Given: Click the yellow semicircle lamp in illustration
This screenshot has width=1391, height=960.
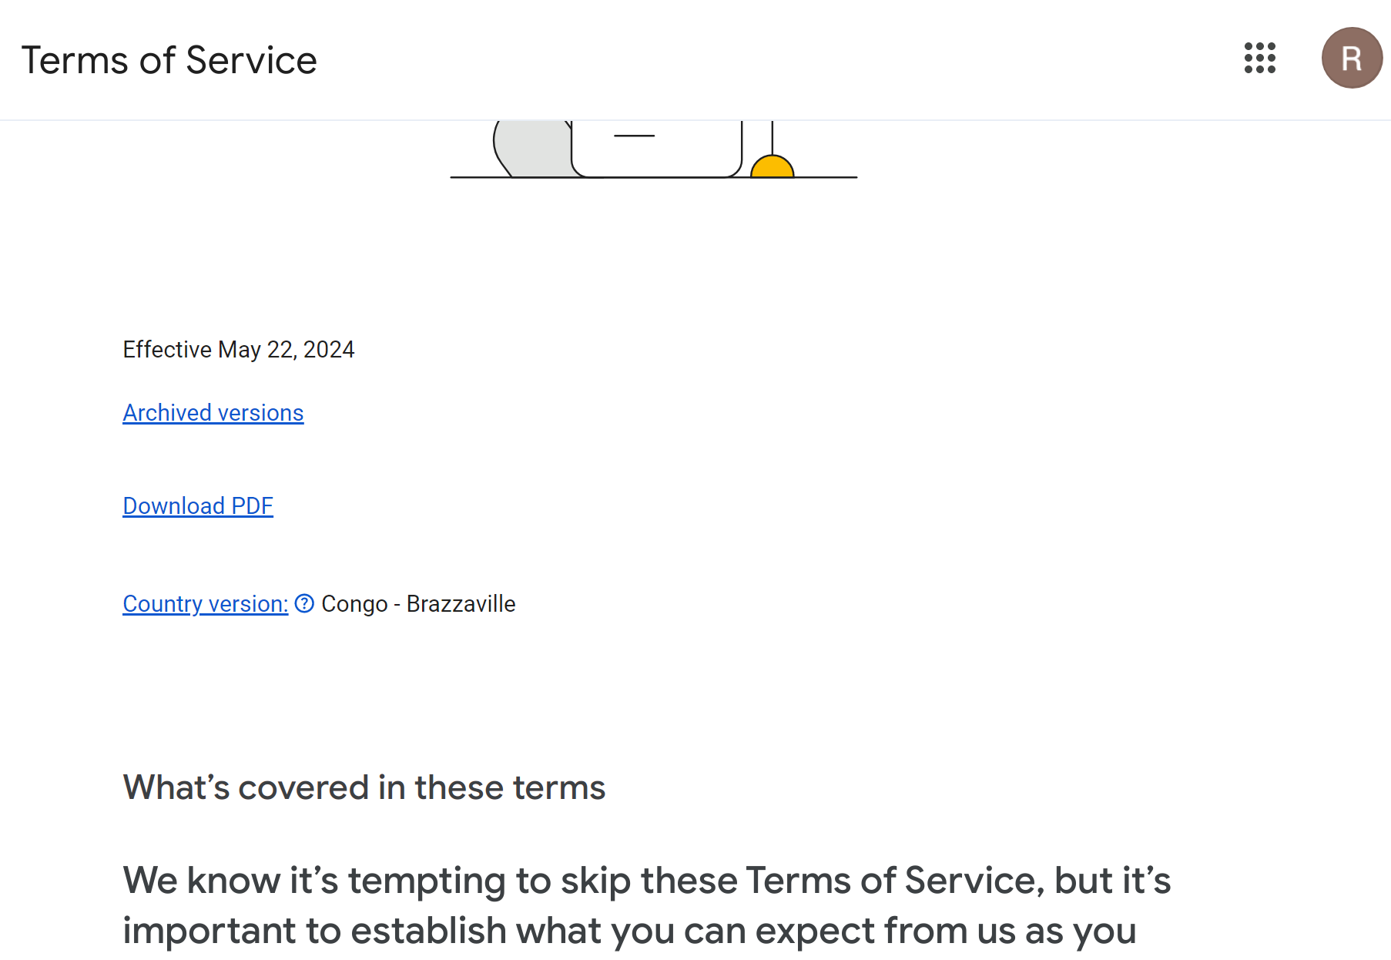Looking at the screenshot, I should [772, 168].
